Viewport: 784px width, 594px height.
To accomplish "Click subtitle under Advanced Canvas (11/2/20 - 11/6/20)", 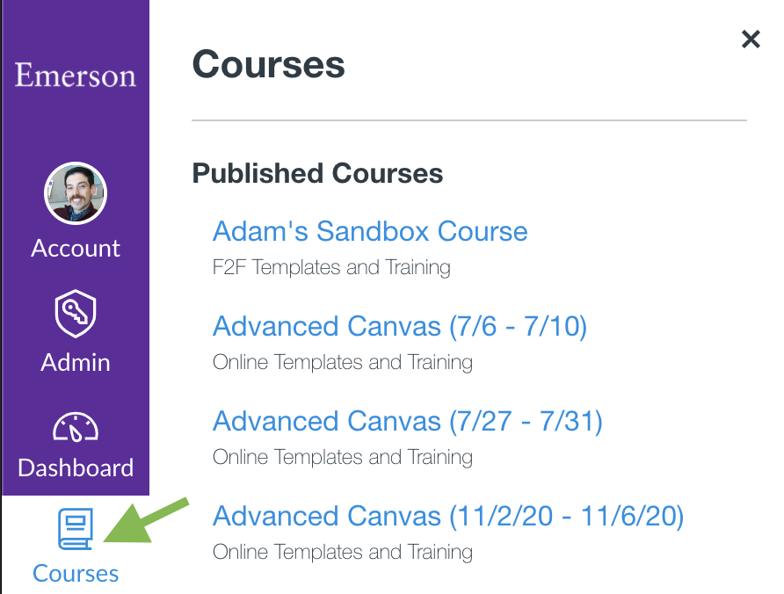I will pos(343,552).
